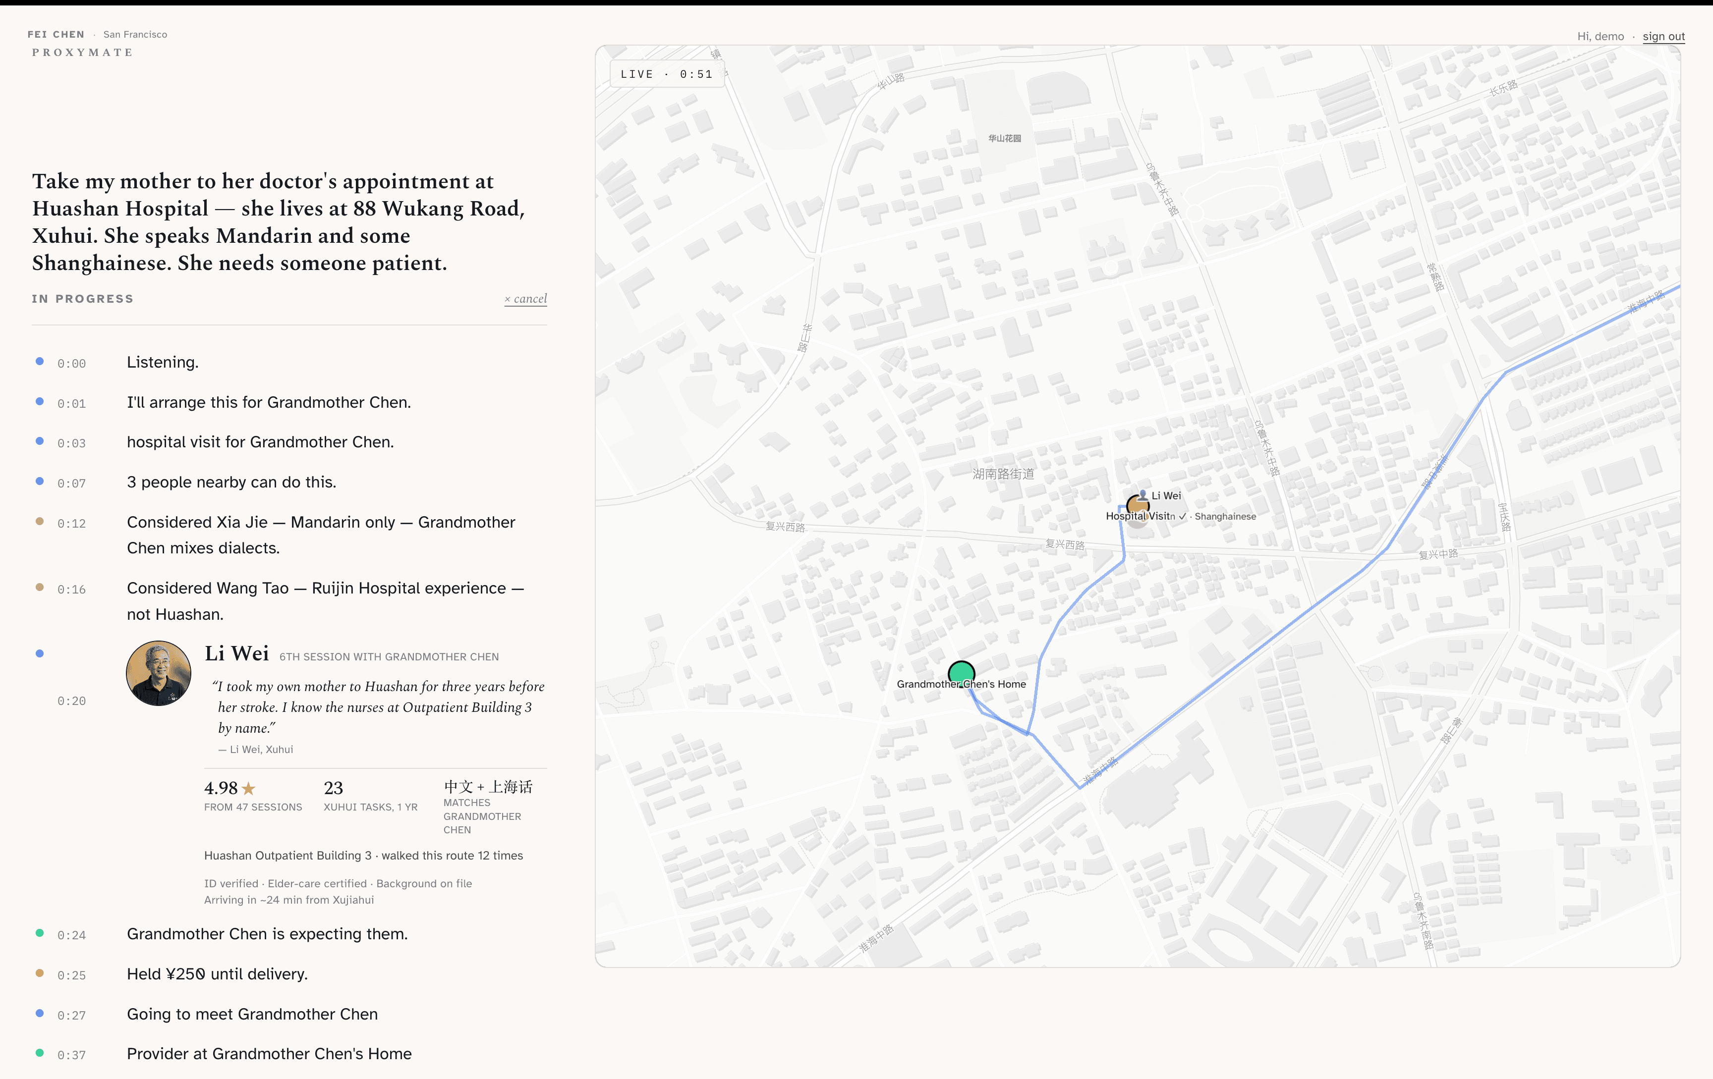Image resolution: width=1713 pixels, height=1079 pixels.
Task: Click Li Wei's profile photo
Action: (159, 673)
